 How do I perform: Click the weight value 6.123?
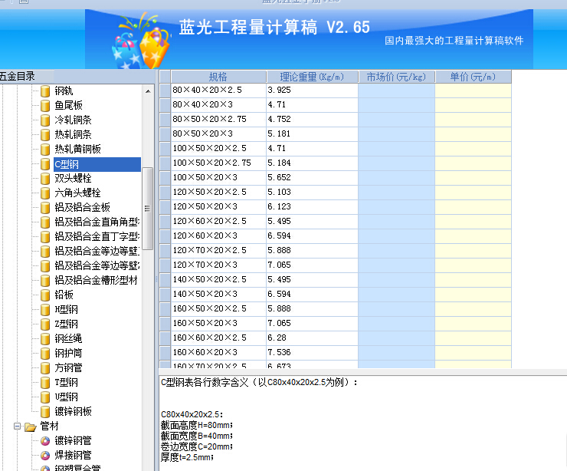pyautogui.click(x=279, y=206)
